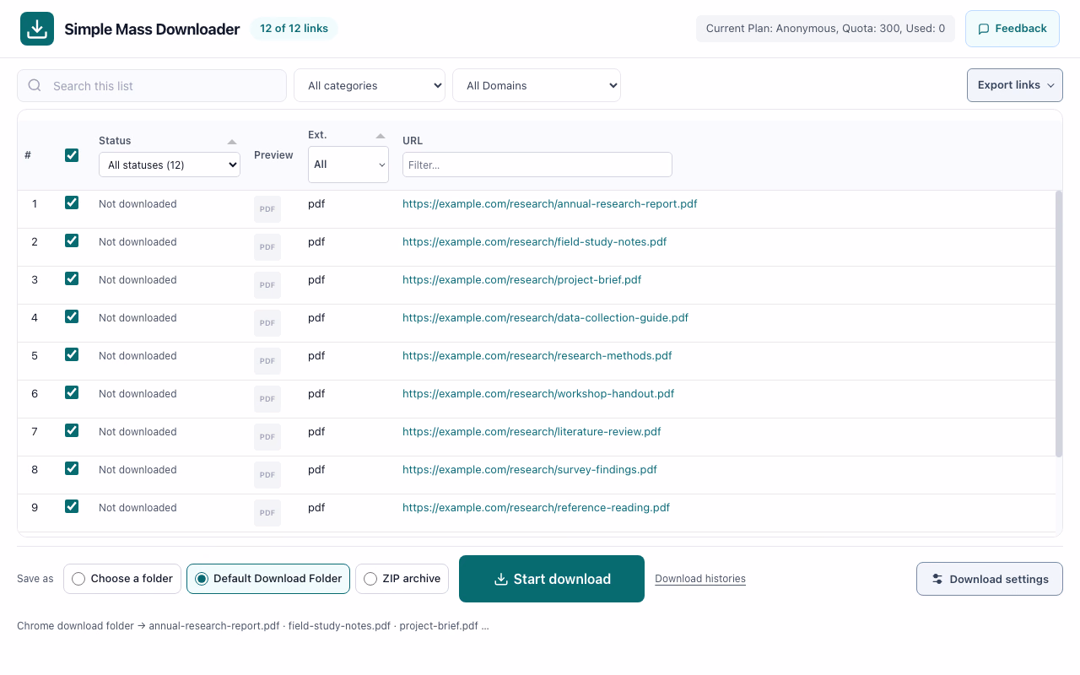Open Download settings

[x=990, y=579]
